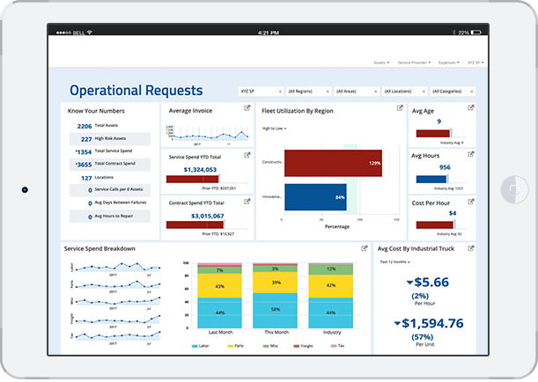Open Contract Spend YTD Total popout icon
Image resolution: width=538 pixels, height=382 pixels.
tap(247, 202)
